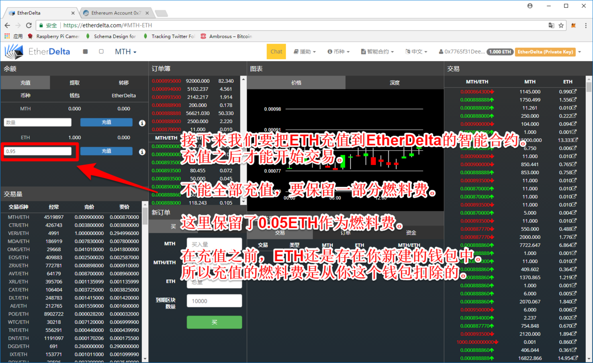Click the yellow Chat button
Screen dimensions: 593x363
pos(276,52)
